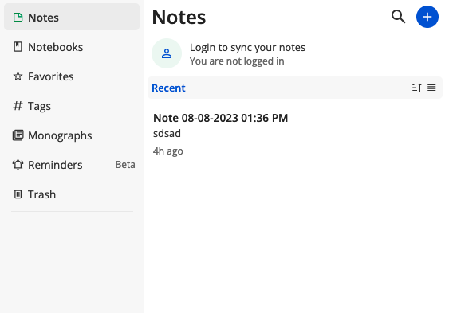Open Trash in sidebar
This screenshot has width=449, height=313.
click(72, 194)
